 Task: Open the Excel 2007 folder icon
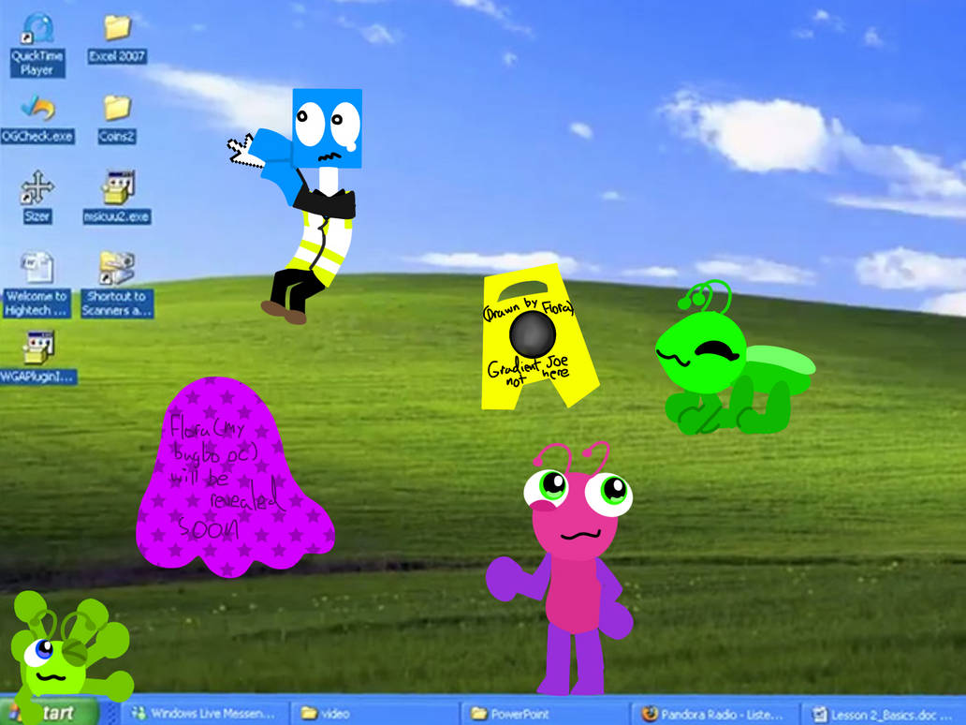pyautogui.click(x=117, y=38)
